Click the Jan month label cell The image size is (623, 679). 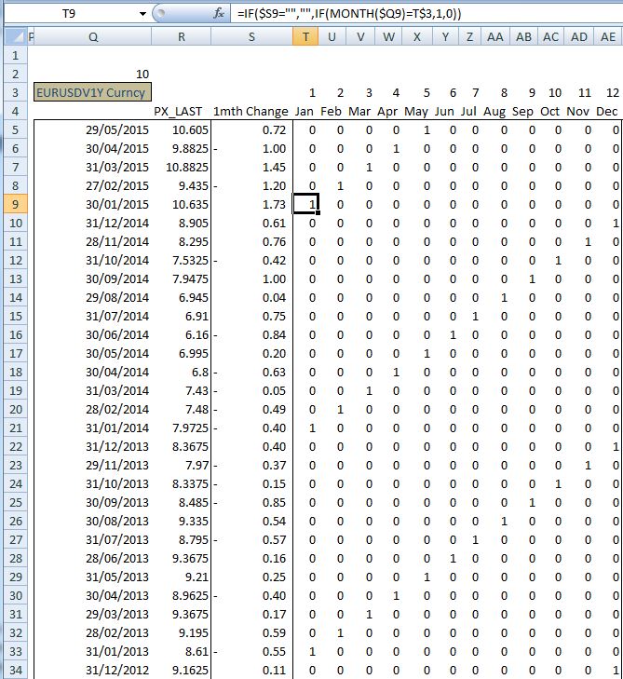(x=305, y=111)
